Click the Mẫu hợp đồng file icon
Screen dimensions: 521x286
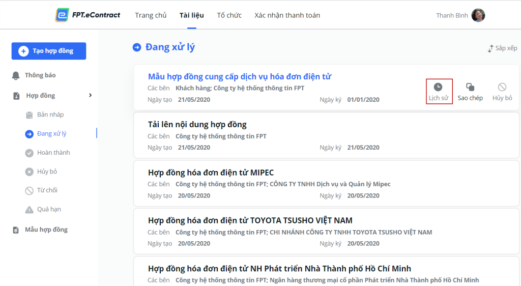(16, 230)
